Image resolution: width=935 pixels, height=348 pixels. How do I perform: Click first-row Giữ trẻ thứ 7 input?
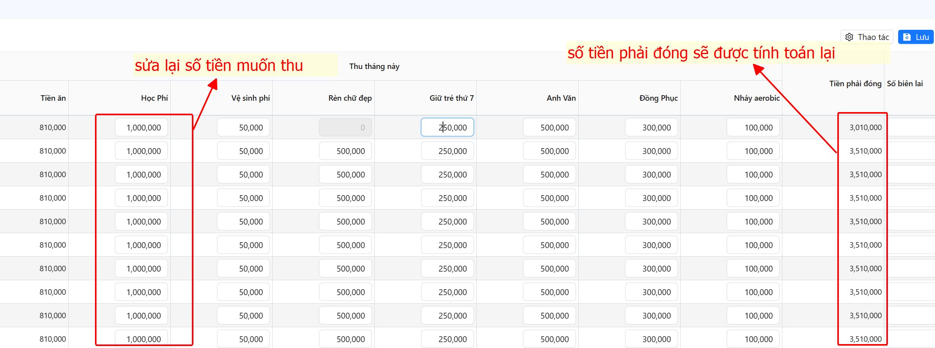[447, 127]
